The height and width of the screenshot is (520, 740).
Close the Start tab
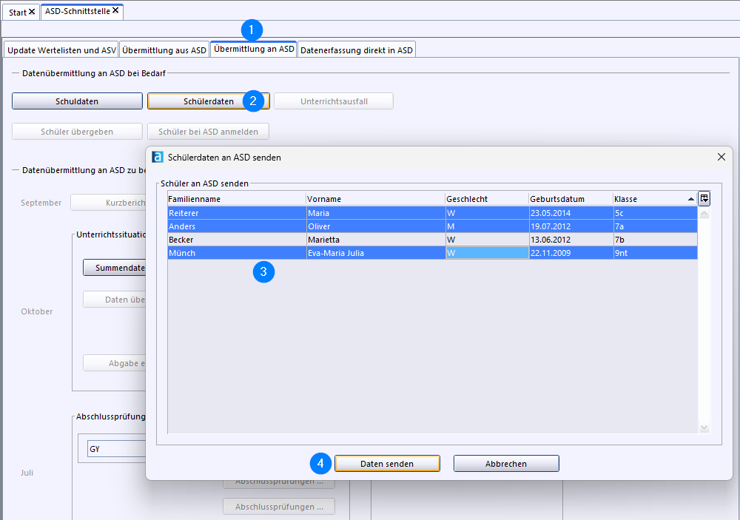tap(32, 12)
